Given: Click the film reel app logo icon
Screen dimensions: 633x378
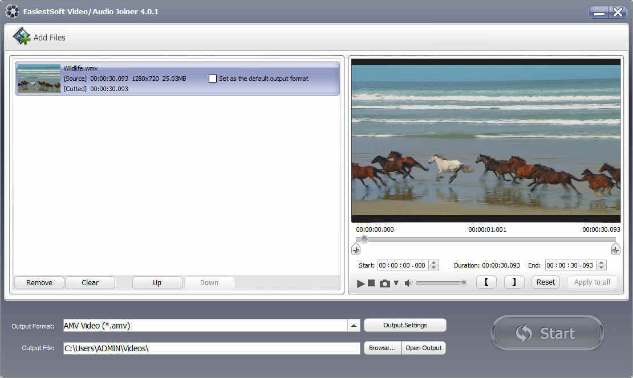Looking at the screenshot, I should pyautogui.click(x=12, y=11).
